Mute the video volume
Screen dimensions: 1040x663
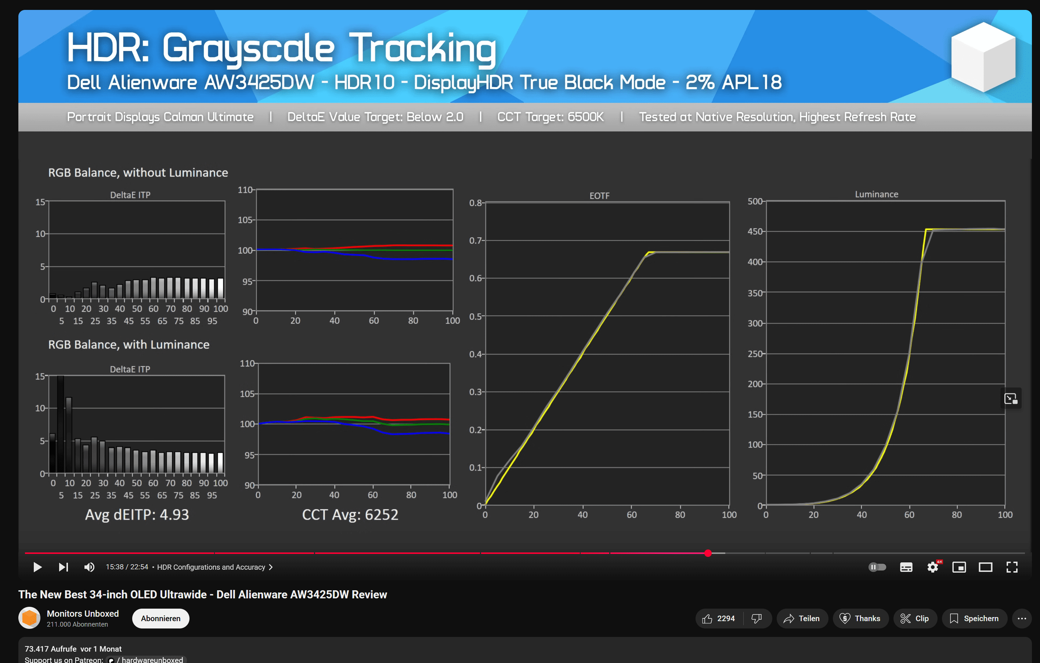89,567
